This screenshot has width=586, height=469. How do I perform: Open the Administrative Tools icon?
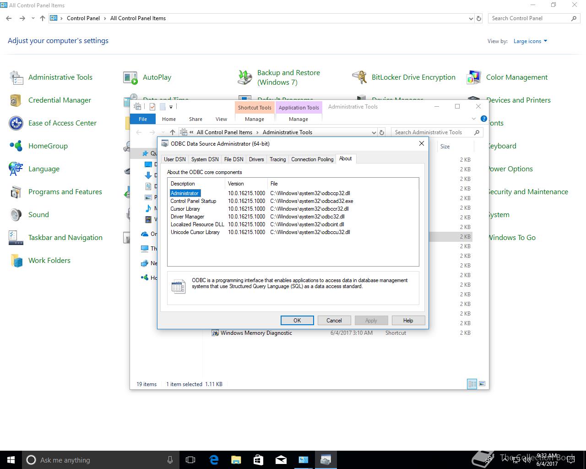(16, 77)
